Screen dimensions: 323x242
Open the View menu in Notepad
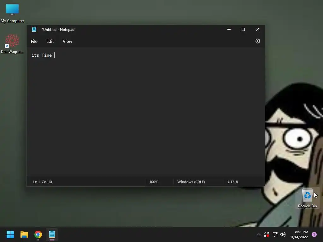tap(68, 41)
